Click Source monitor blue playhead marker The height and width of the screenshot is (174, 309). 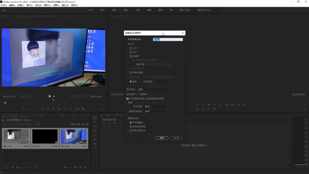[x=5, y=103]
